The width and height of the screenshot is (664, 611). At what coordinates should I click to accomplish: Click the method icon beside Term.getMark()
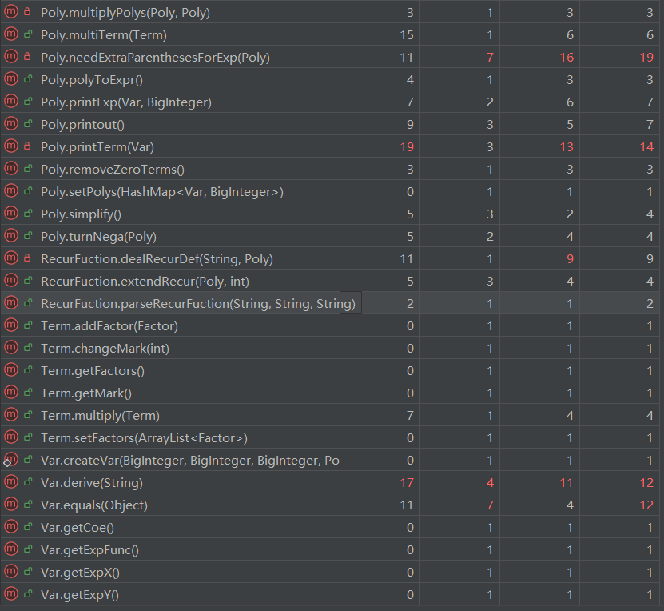pyautogui.click(x=11, y=393)
